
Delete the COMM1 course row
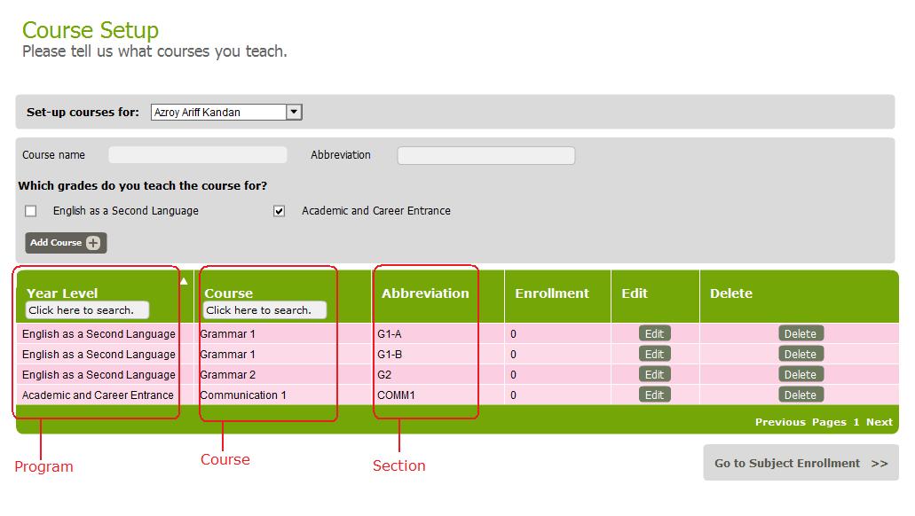click(800, 395)
